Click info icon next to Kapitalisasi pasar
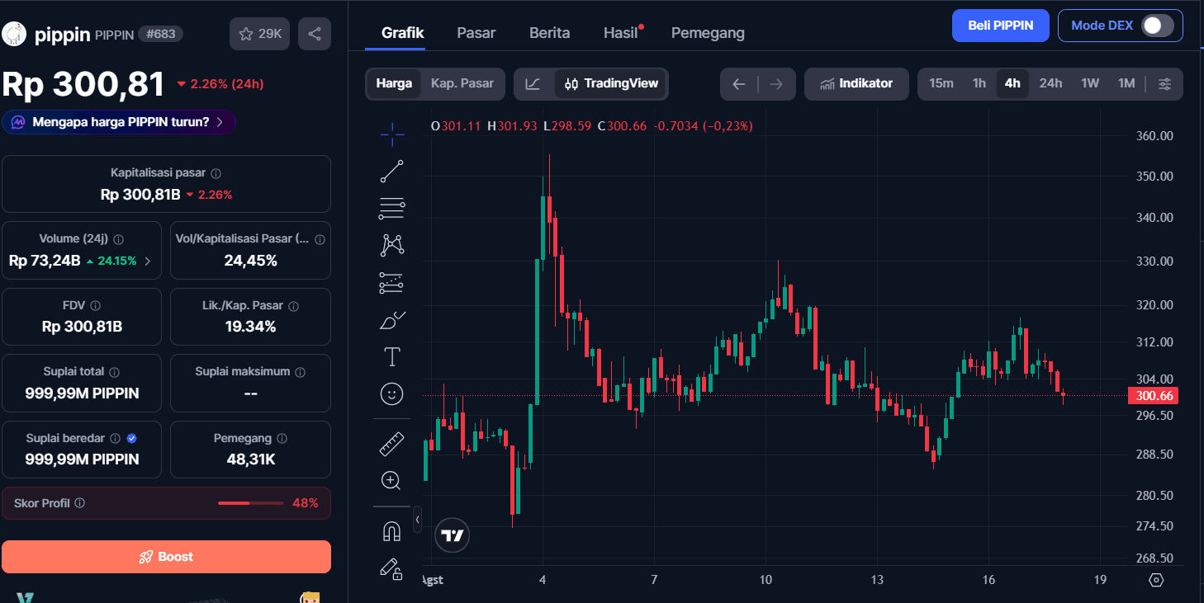The height and width of the screenshot is (603, 1204). (216, 173)
